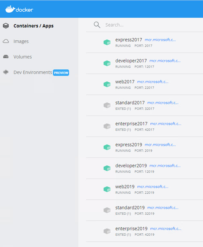Image resolution: width=203 pixels, height=247 pixels.
Task: Click RUNNING status of web2019
Action: (123, 192)
